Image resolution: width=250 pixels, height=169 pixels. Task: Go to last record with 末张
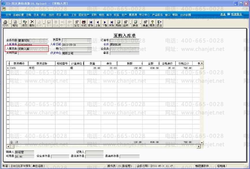pyautogui.click(x=112, y=23)
